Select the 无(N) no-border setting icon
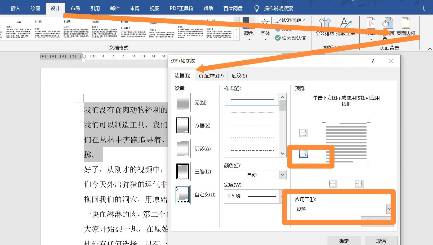The image size is (433, 245). point(182,102)
